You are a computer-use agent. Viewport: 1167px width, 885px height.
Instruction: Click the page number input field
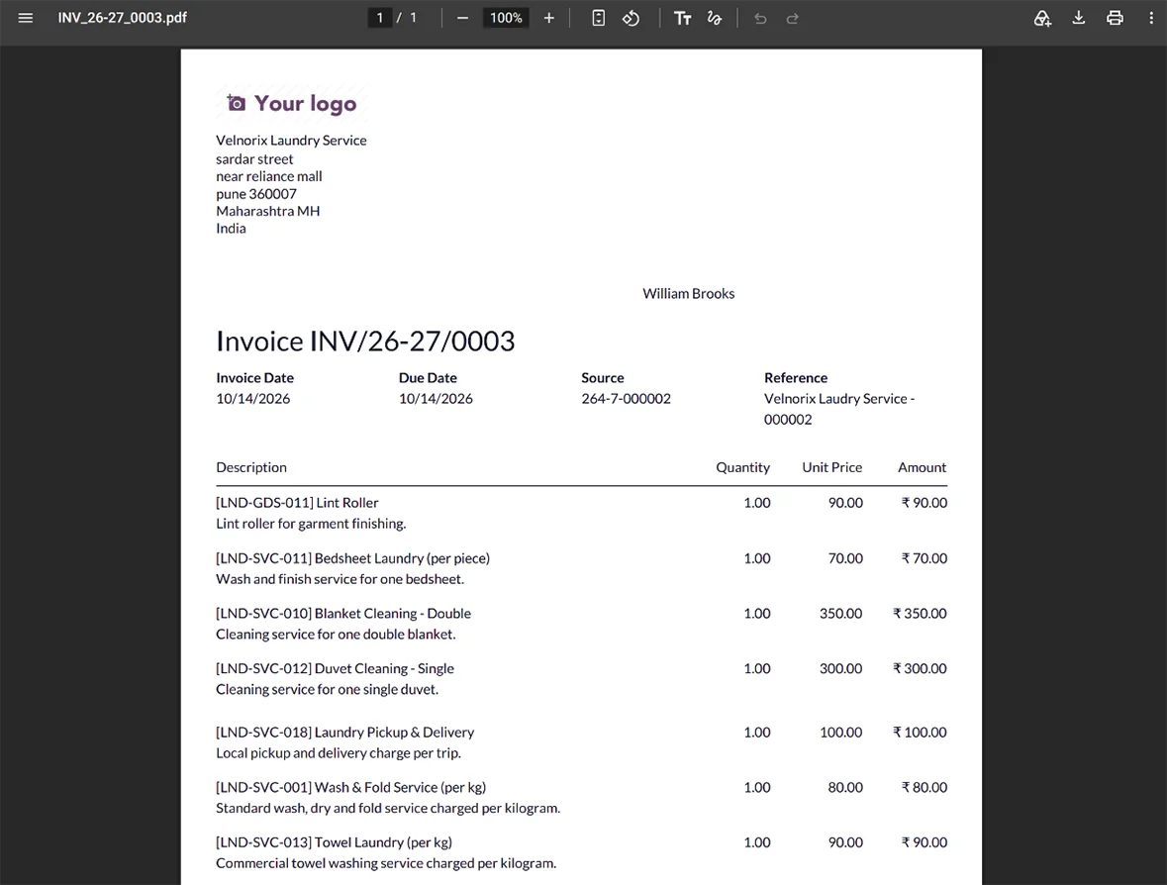tap(379, 18)
